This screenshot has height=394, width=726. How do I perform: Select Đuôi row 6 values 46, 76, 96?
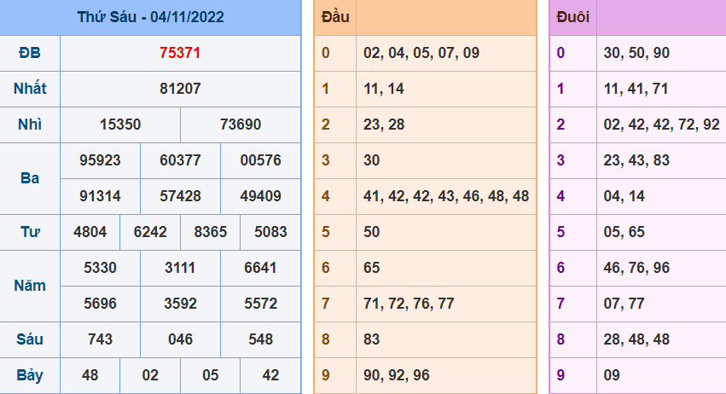(636, 268)
